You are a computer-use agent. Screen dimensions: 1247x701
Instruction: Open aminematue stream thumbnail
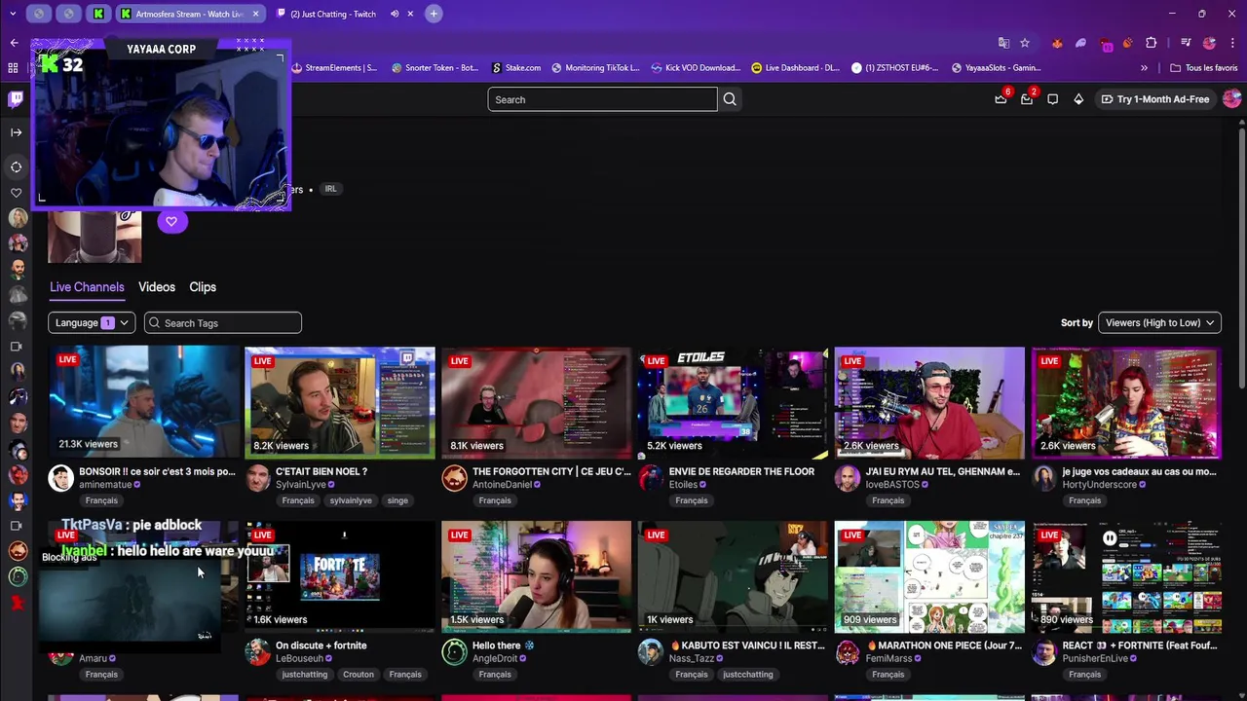[143, 402]
